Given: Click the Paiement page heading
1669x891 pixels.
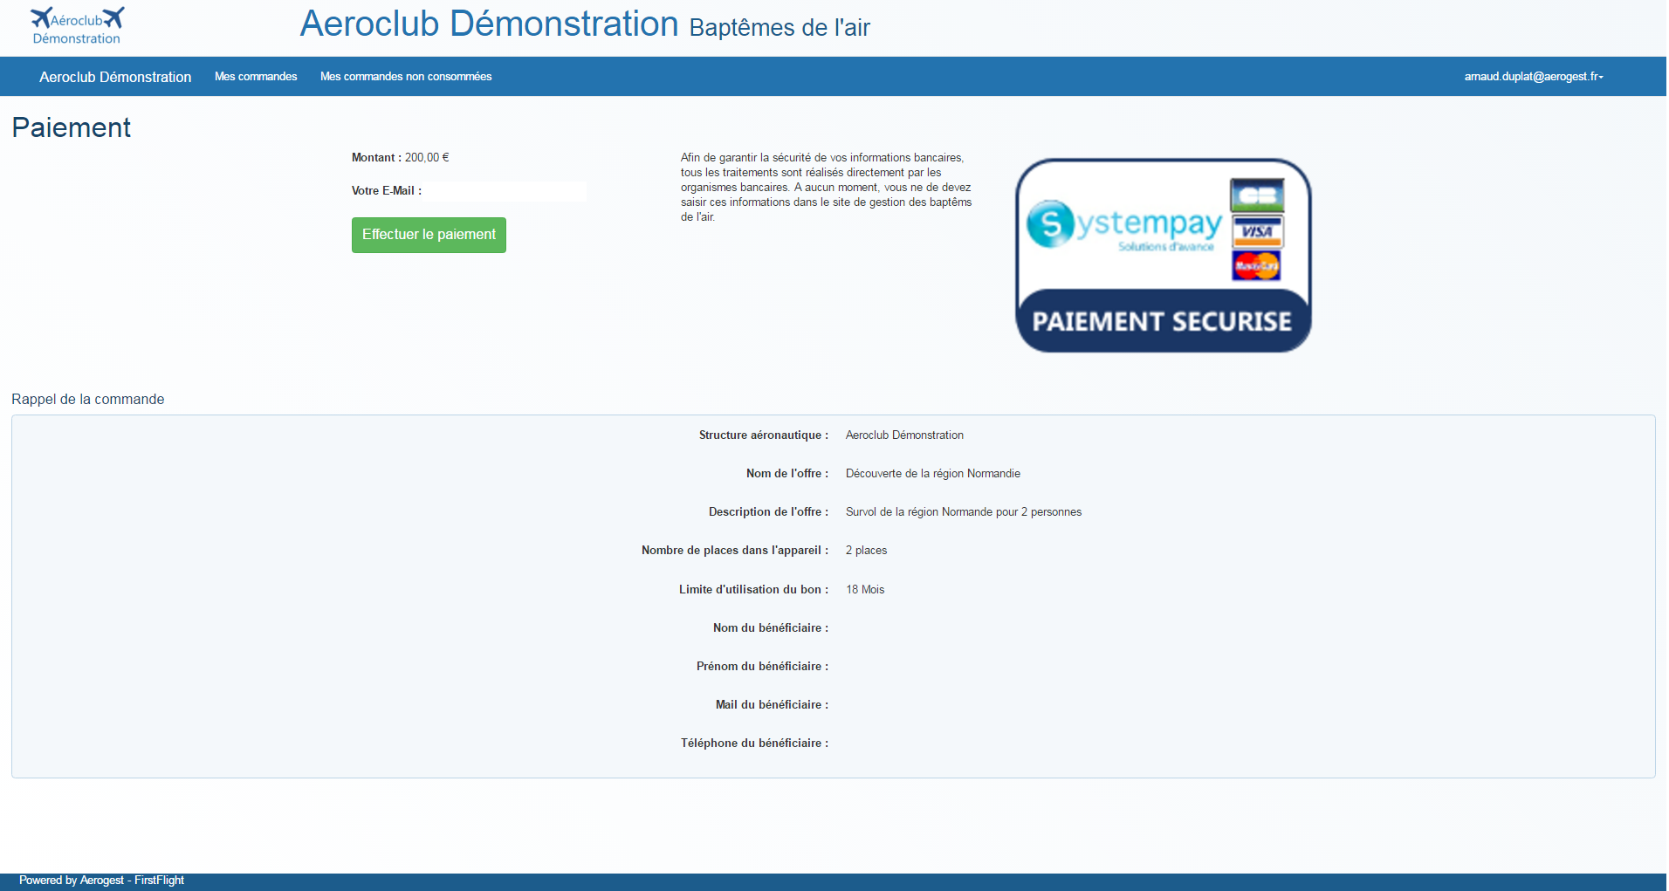Looking at the screenshot, I should click(x=71, y=127).
